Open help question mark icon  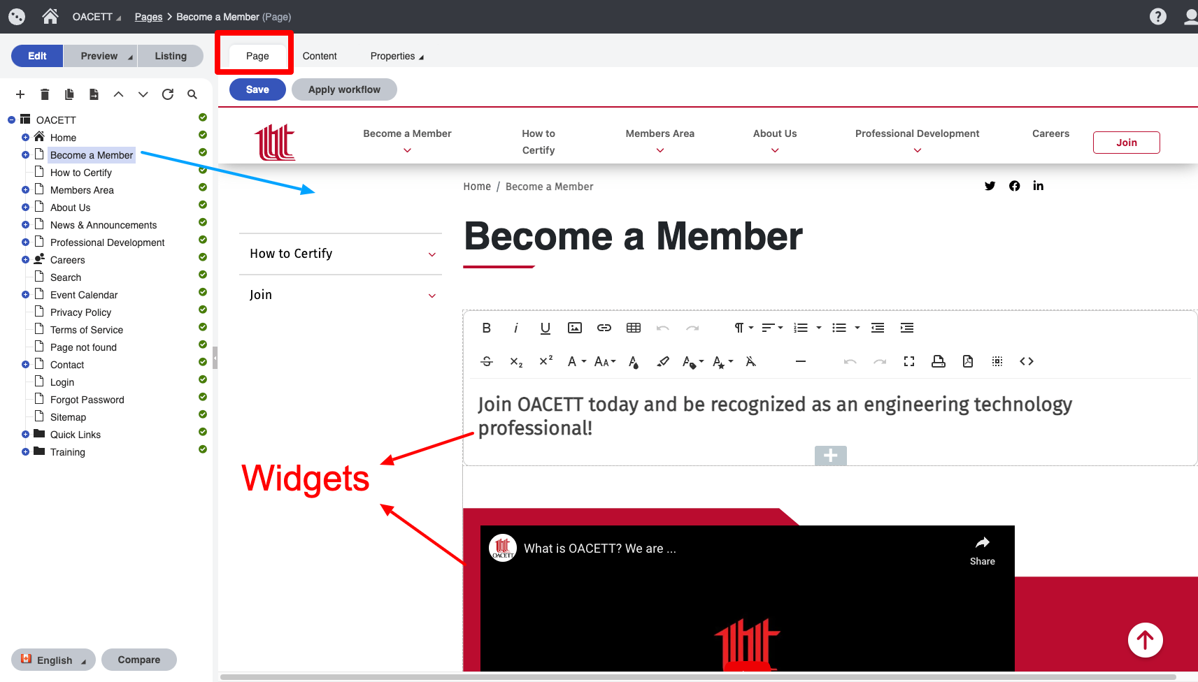1158,16
